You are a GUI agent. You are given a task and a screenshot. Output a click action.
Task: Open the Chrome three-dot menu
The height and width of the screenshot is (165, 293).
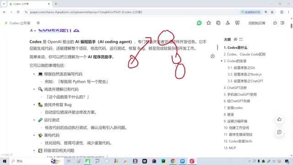tap(288, 12)
